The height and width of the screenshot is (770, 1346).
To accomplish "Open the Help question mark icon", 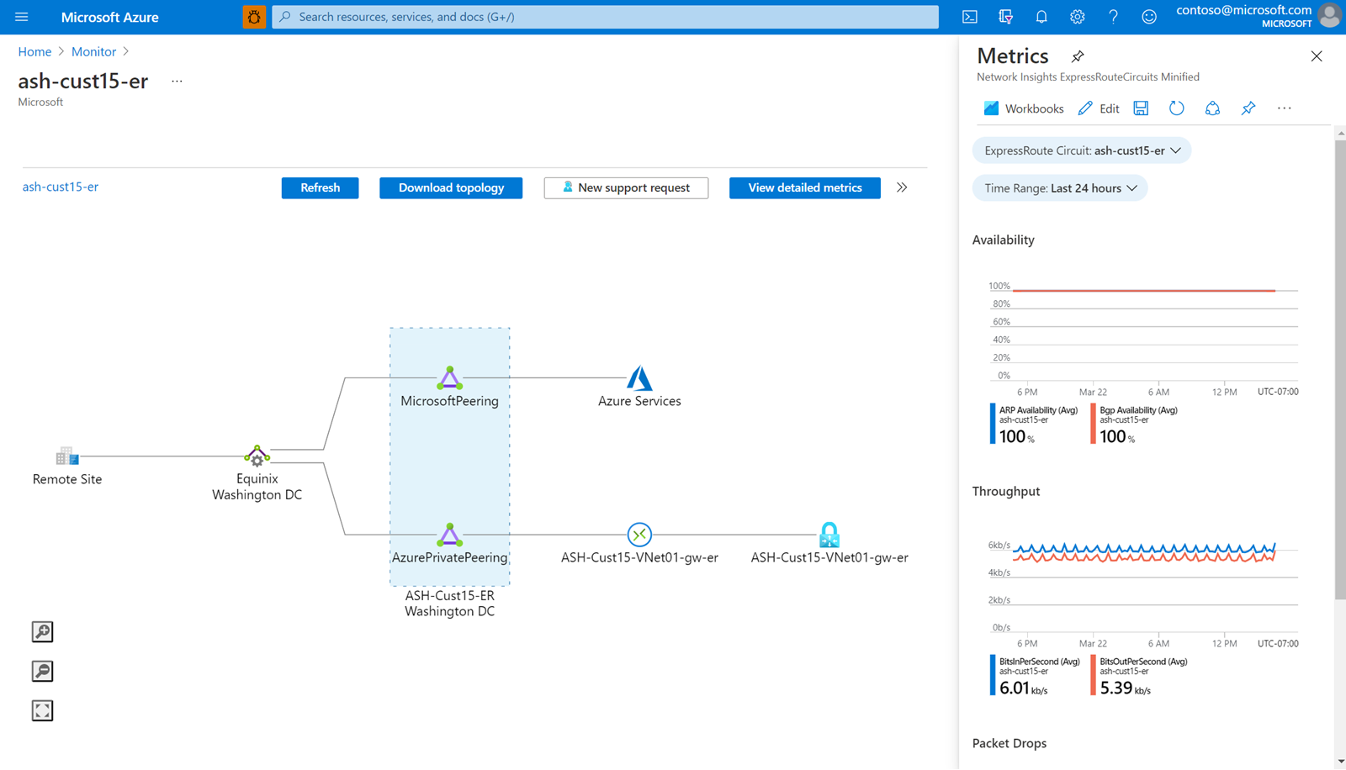I will 1113,17.
